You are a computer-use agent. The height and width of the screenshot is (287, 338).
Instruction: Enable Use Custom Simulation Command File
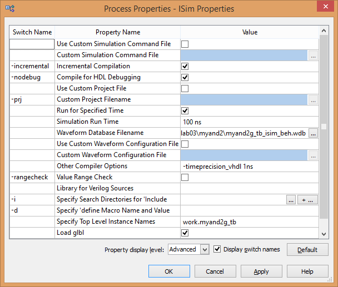tap(185, 44)
